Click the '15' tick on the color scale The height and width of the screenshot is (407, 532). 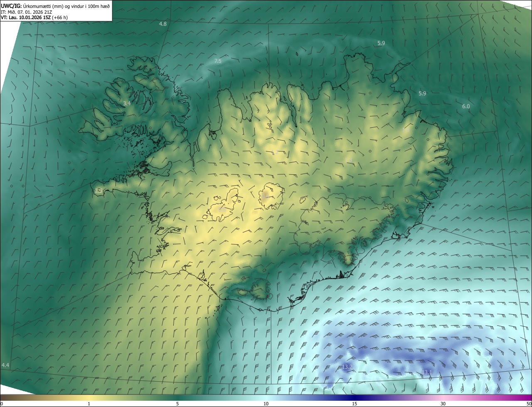(x=355, y=404)
